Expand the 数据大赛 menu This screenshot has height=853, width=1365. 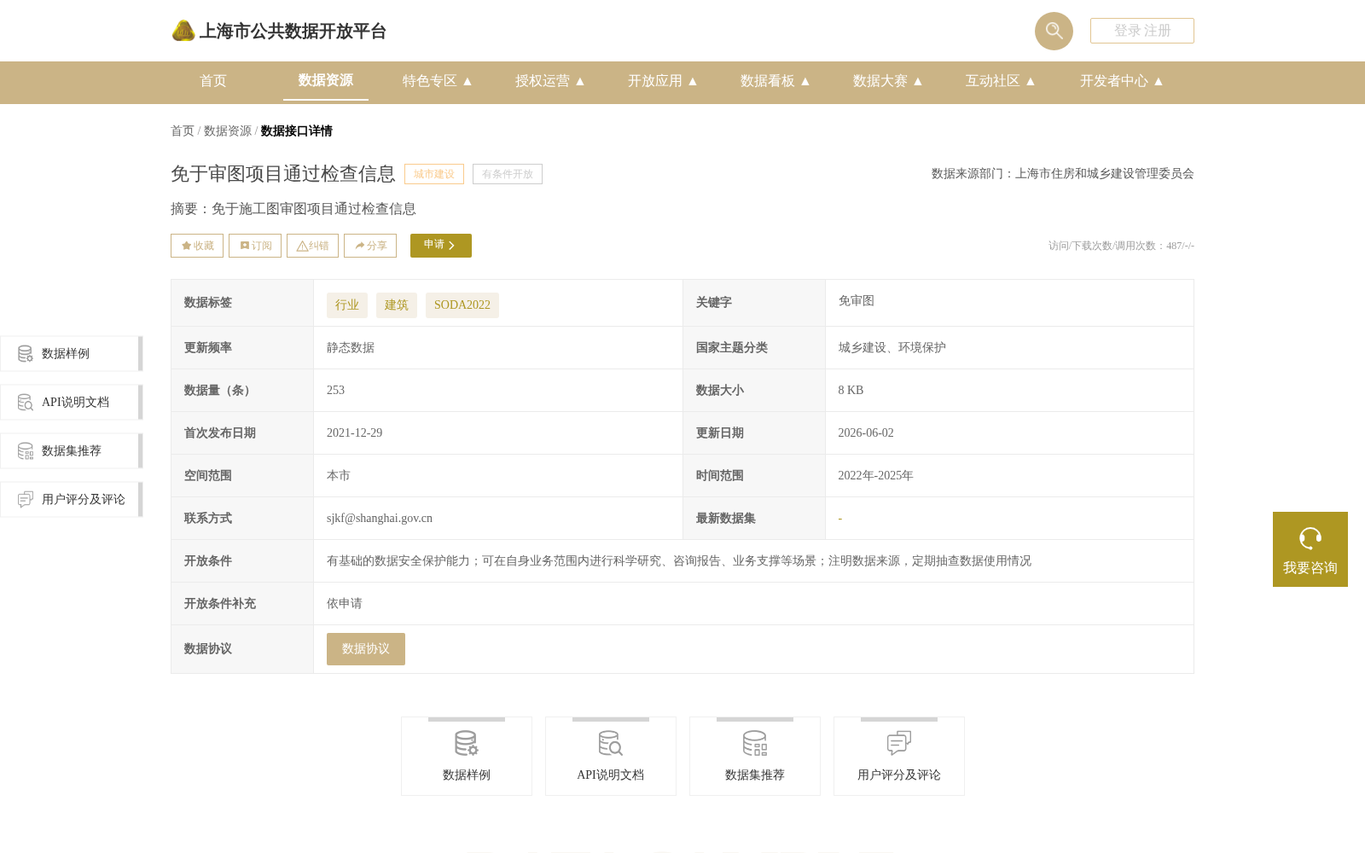coord(888,81)
